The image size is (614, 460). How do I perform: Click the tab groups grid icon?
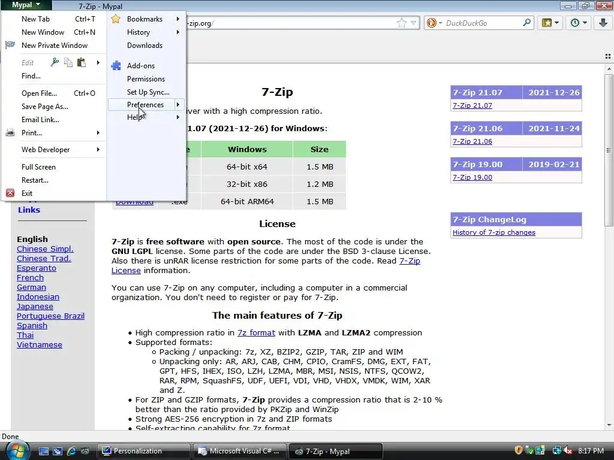[x=608, y=56]
